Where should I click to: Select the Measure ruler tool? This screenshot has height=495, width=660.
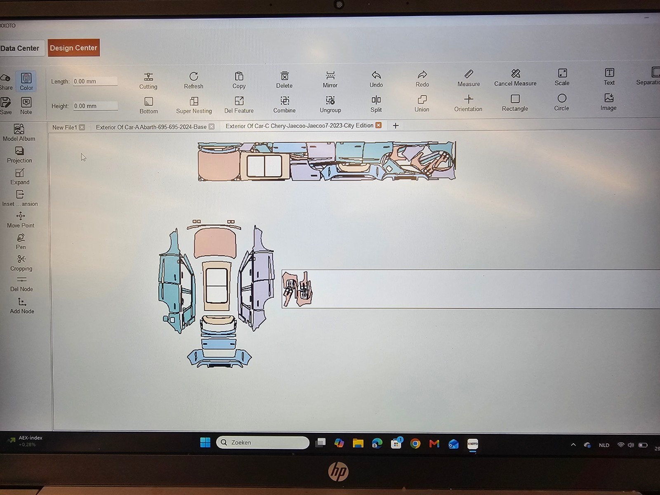(469, 78)
